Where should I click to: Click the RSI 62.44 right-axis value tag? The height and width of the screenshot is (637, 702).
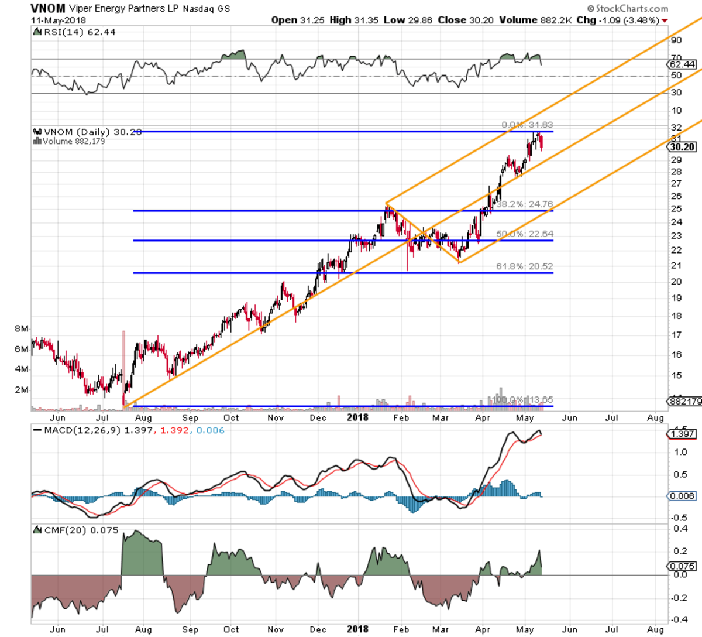click(x=683, y=64)
